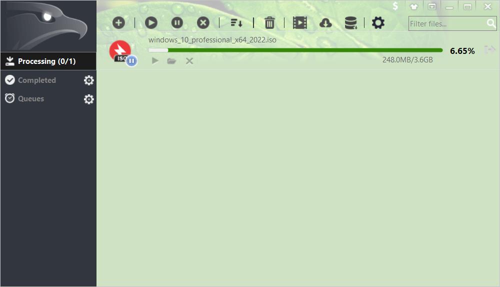The image size is (500, 287).
Task: Click the search magnifier in filter box
Action: coord(491,23)
